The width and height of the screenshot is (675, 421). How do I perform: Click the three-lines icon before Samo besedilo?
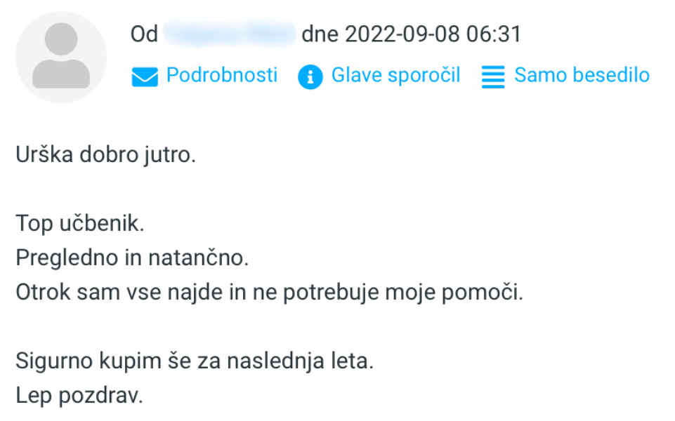point(493,76)
